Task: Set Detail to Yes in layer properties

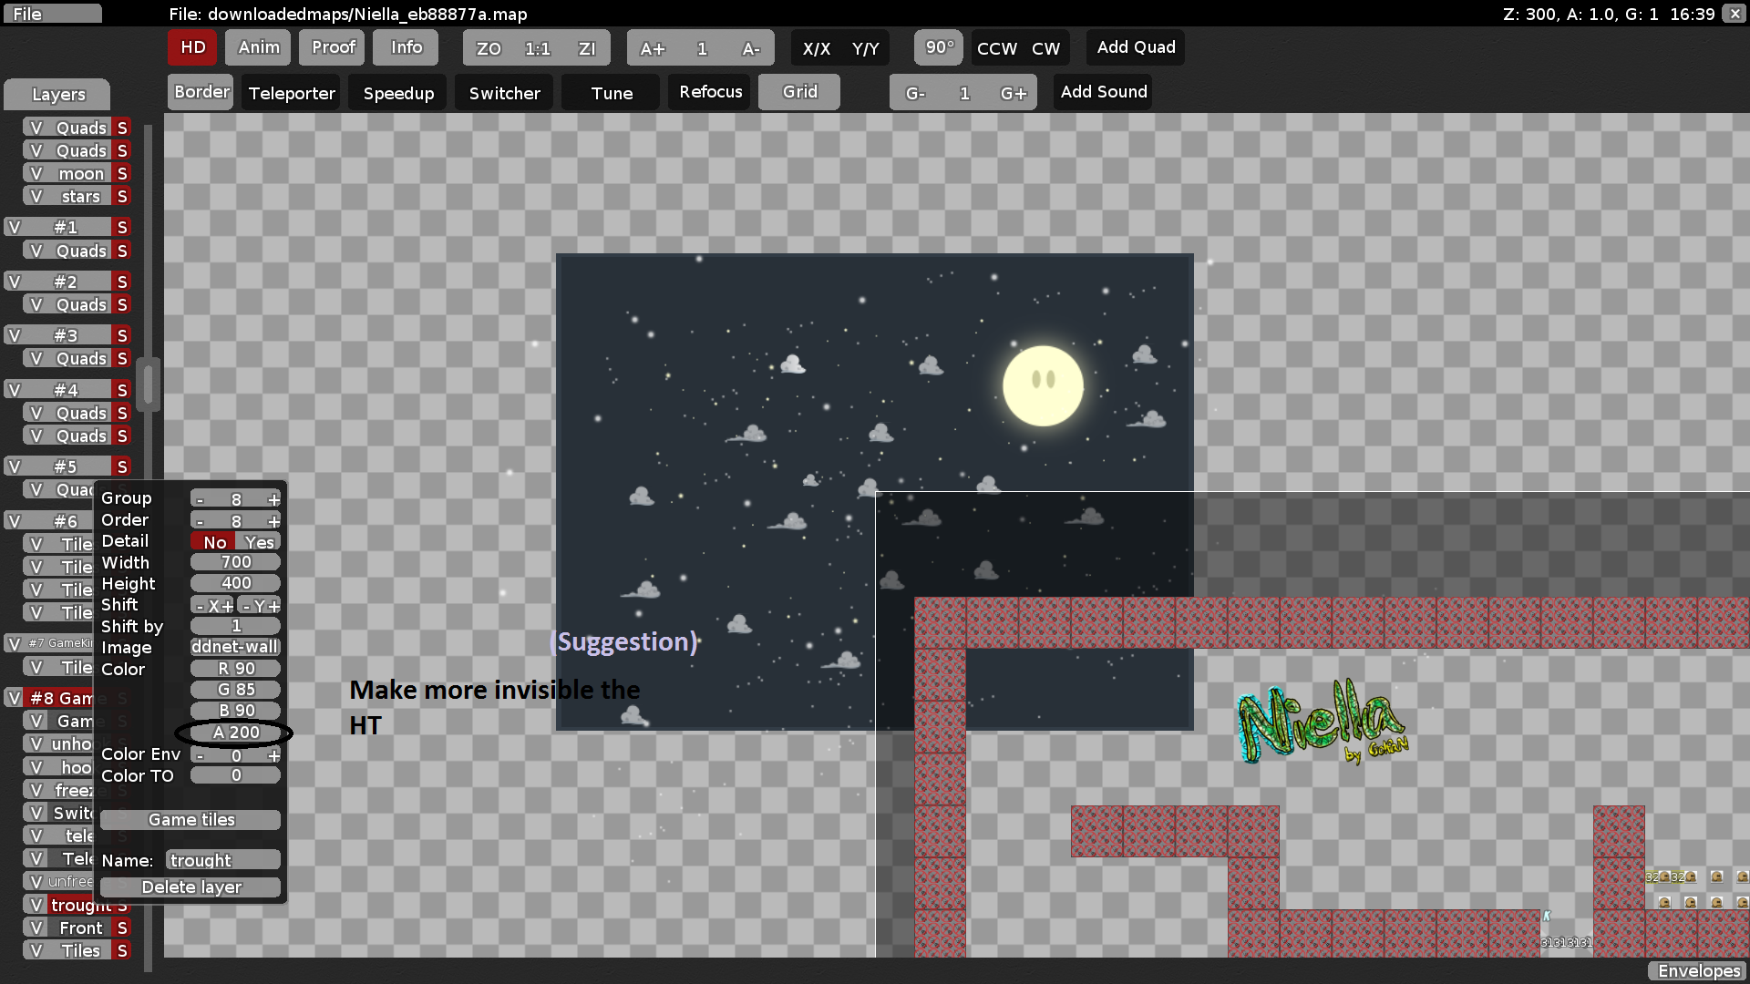Action: coord(258,541)
